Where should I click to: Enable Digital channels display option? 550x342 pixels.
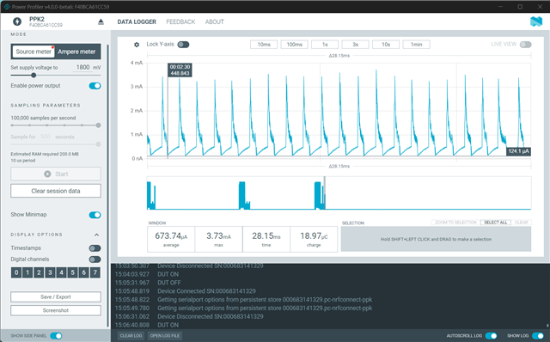tap(95, 260)
